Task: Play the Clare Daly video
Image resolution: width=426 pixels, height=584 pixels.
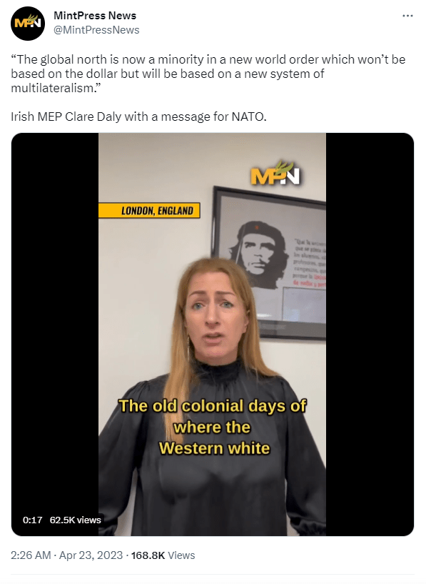Action: (212, 334)
